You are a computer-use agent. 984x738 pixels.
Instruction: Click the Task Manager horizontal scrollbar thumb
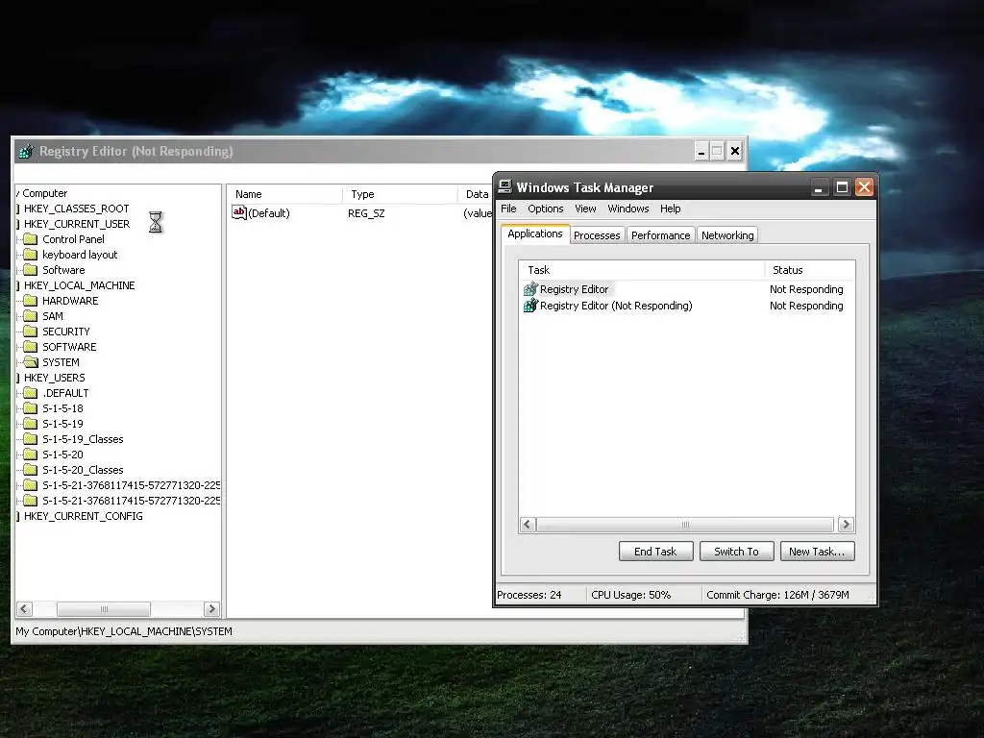(685, 524)
